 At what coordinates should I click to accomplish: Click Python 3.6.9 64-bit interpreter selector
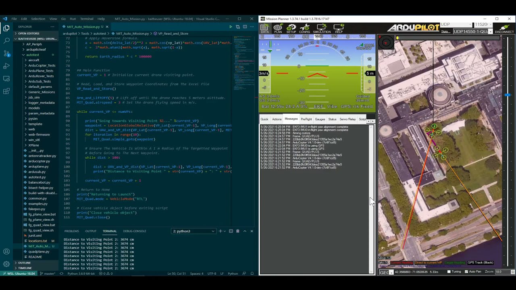81,273
